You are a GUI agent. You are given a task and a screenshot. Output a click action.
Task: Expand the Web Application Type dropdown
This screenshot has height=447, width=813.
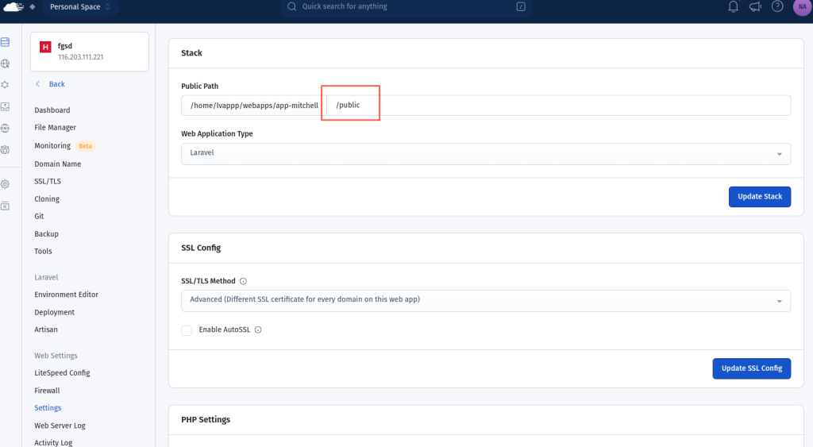pyautogui.click(x=485, y=153)
